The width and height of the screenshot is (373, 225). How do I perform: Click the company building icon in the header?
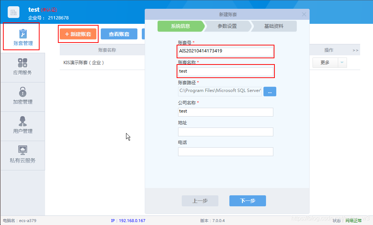tap(14, 12)
